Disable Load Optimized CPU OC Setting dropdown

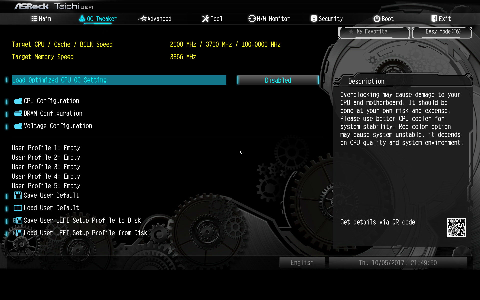[x=278, y=80]
